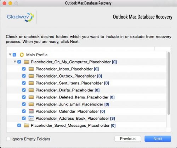177x148 pixels.
Task: Uncheck the Outbox placeholder folder checkbox
Action: 24,76
